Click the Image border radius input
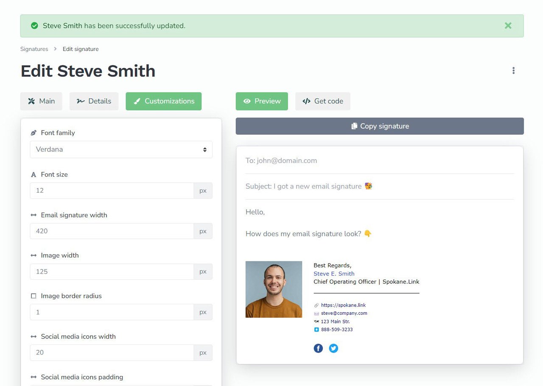This screenshot has height=386, width=543. pyautogui.click(x=112, y=312)
